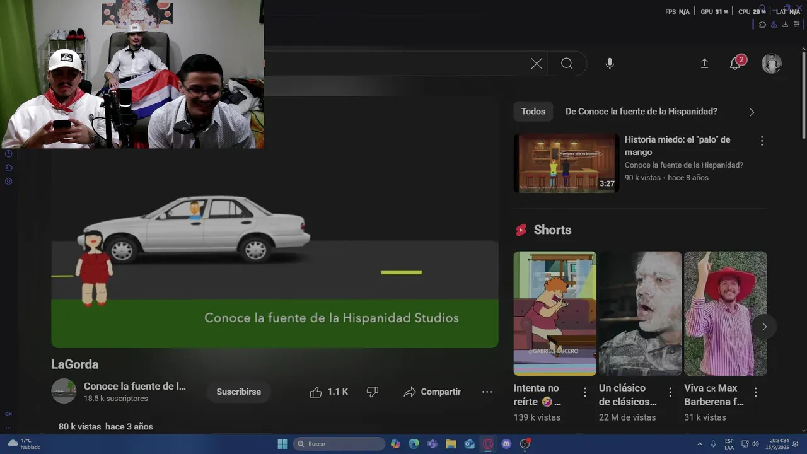Open options for Intenta no reírte short
Image resolution: width=807 pixels, height=454 pixels.
pos(584,392)
